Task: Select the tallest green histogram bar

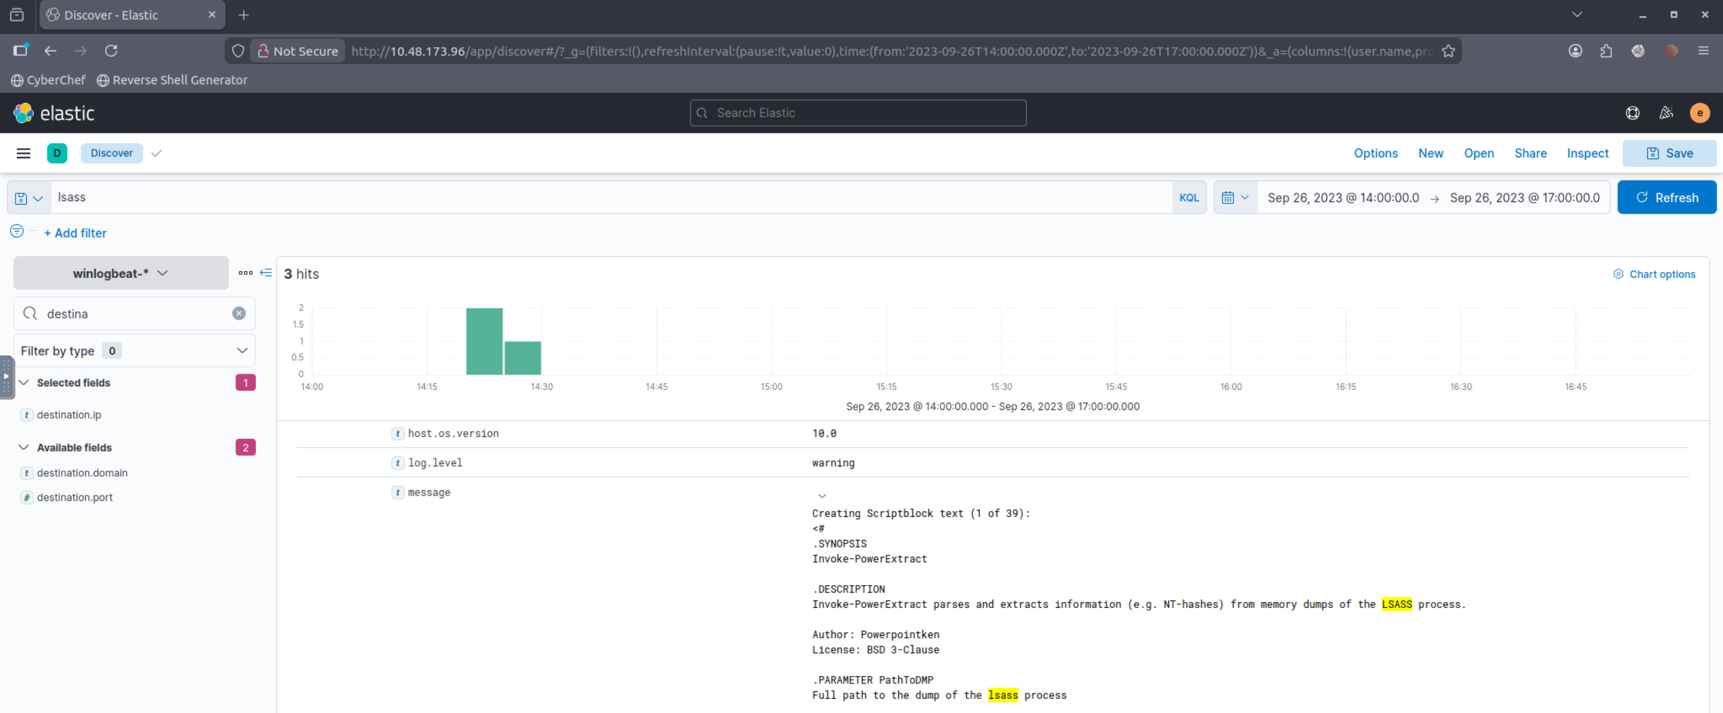Action: click(484, 341)
